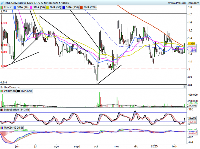Click the Precio candlestick legend icon
200x149 pixels.
(2, 6)
